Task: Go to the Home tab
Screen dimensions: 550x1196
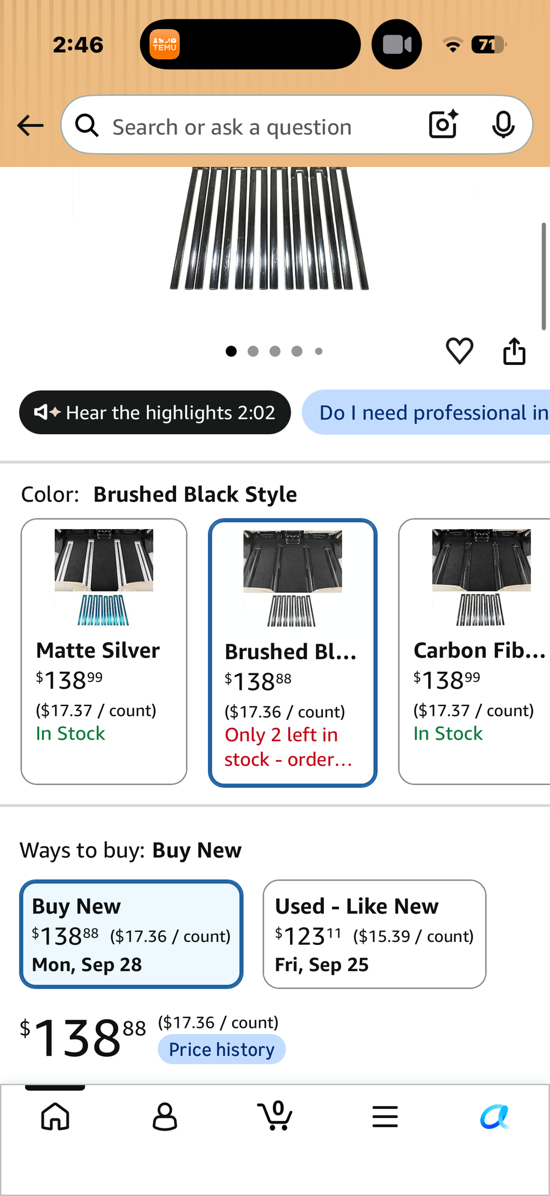Action: (55, 1116)
